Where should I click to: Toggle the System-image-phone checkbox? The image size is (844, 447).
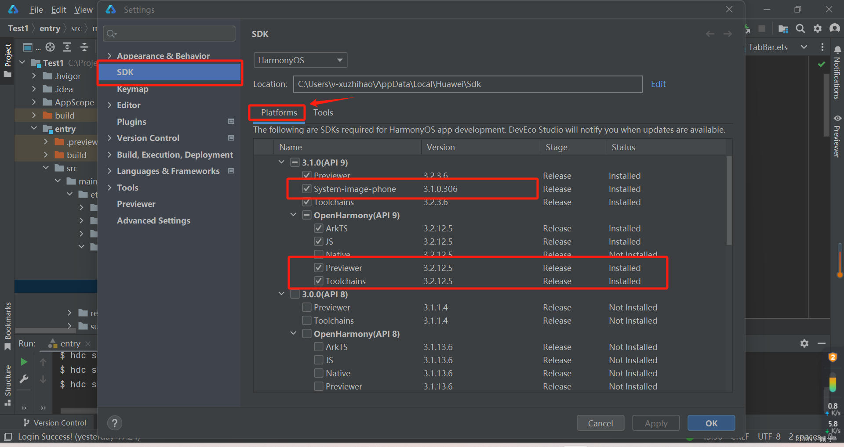tap(307, 188)
